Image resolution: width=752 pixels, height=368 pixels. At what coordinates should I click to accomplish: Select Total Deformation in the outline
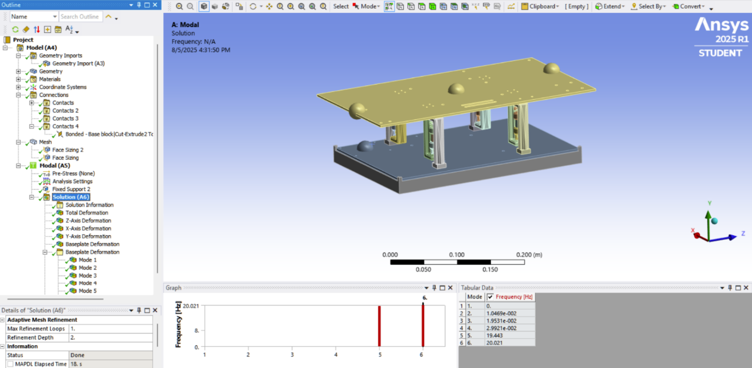pos(86,213)
